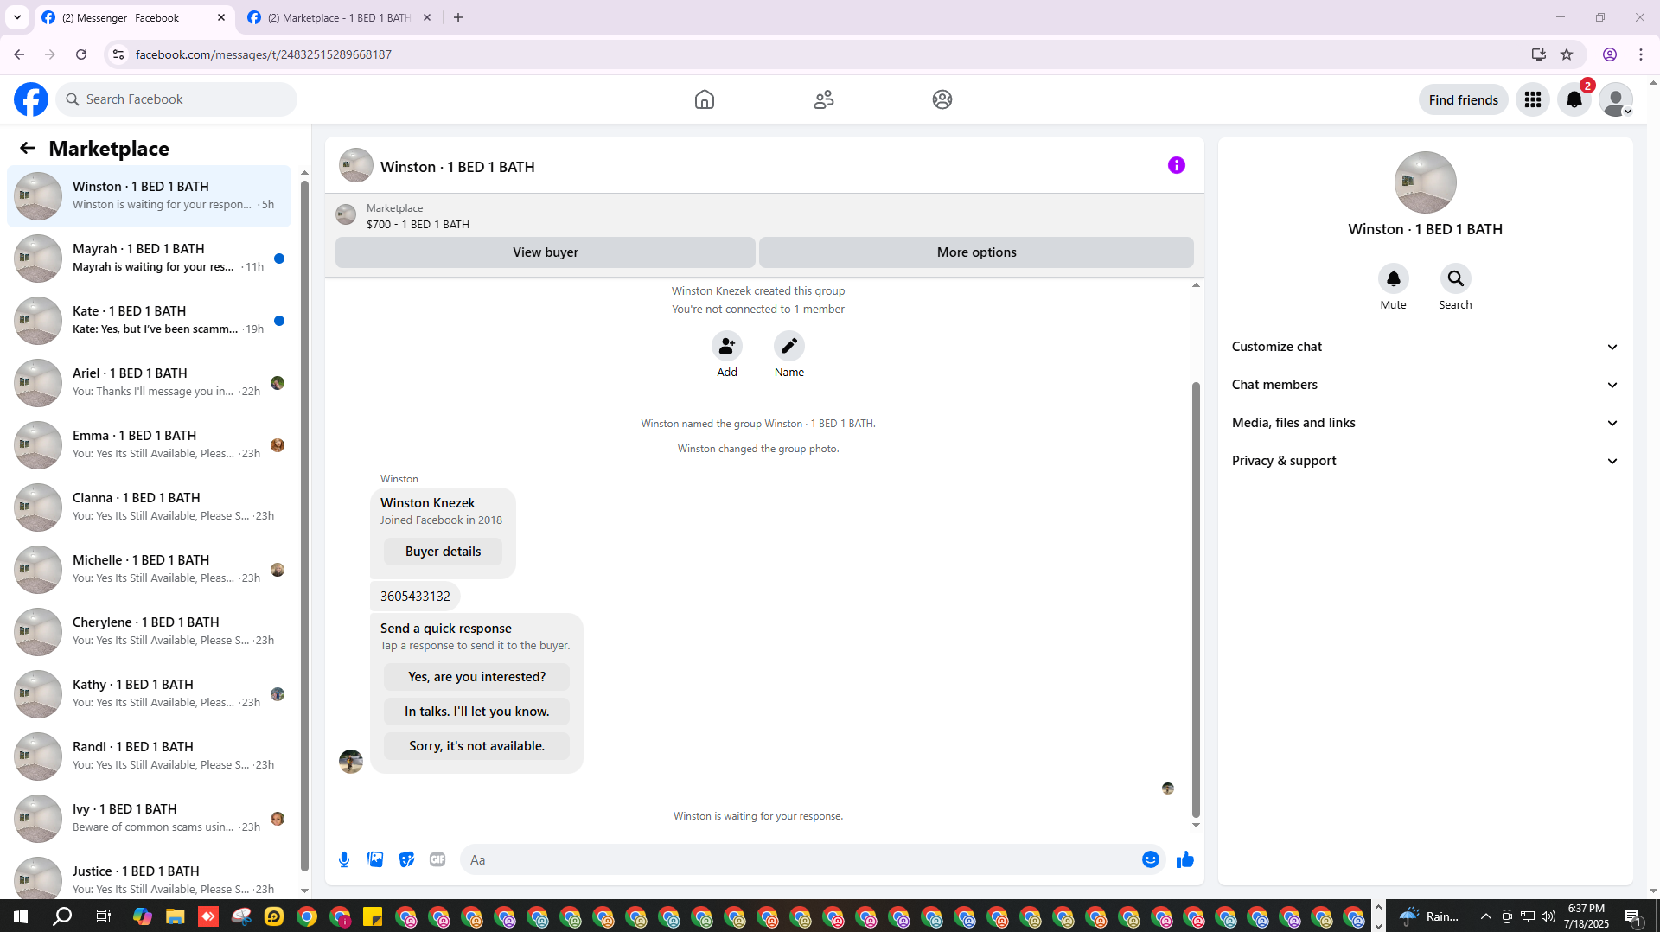Open Cianna 1 BED 1 BATH conversation
This screenshot has height=932, width=1660.
tap(149, 507)
